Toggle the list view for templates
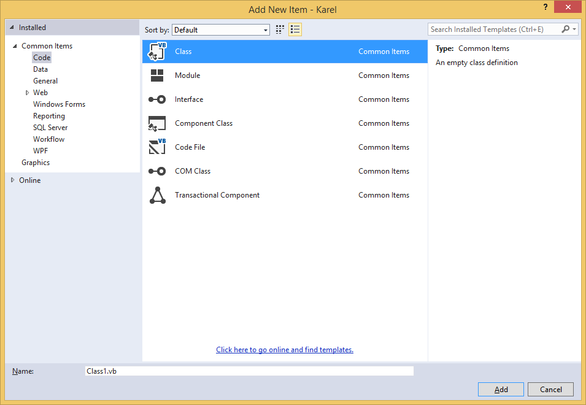Image resolution: width=586 pixels, height=405 pixels. 295,29
